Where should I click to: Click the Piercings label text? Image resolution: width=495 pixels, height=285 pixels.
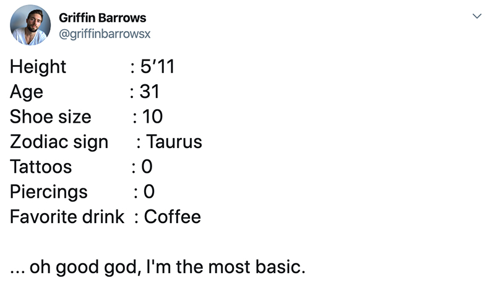[x=49, y=192]
